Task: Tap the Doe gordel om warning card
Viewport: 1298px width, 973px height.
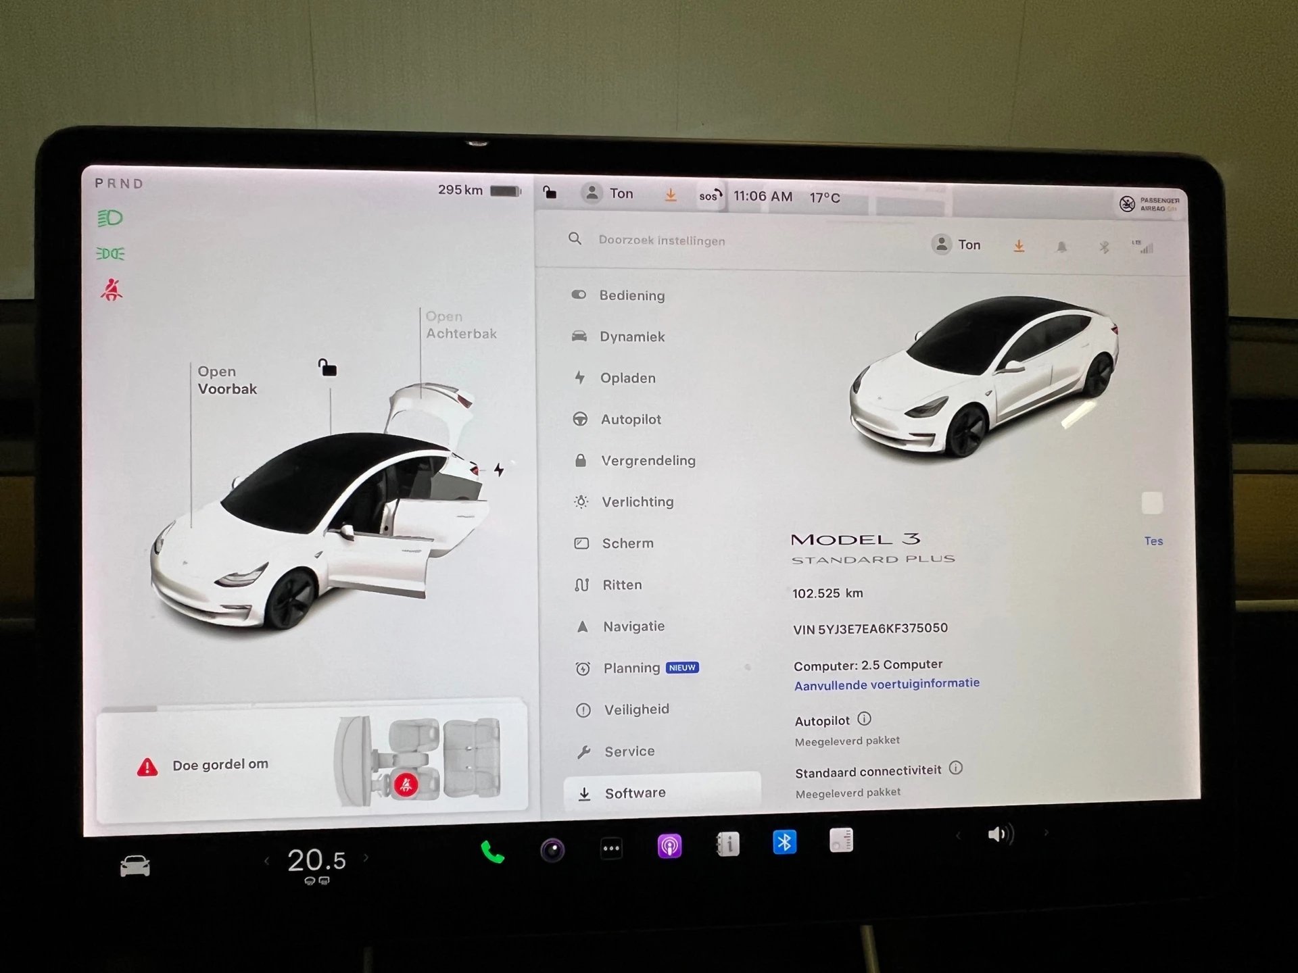Action: [312, 764]
